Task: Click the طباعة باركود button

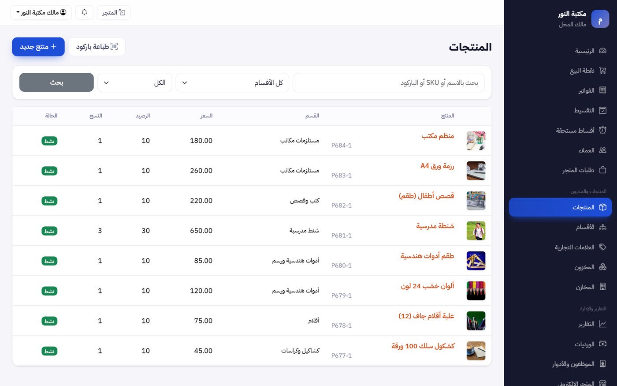Action: click(x=97, y=47)
